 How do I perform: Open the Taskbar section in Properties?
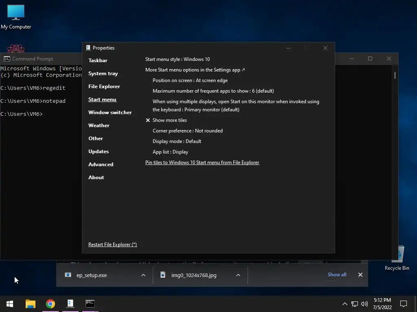98,61
